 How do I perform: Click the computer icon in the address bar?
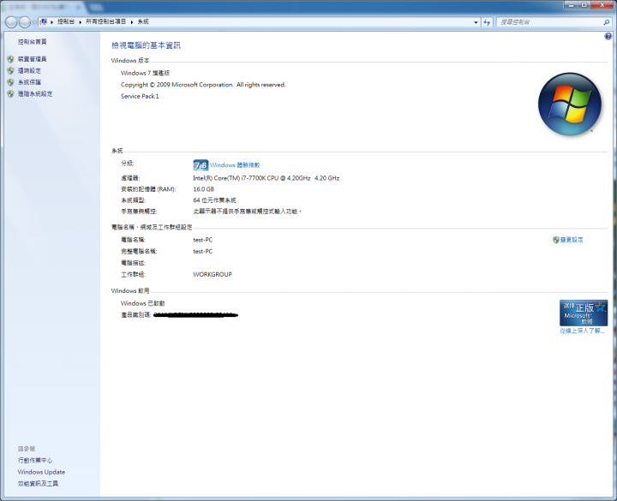[44, 22]
